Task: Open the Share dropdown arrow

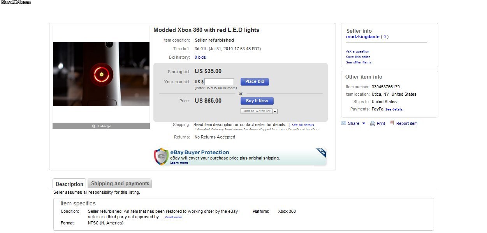Action: 364,123
